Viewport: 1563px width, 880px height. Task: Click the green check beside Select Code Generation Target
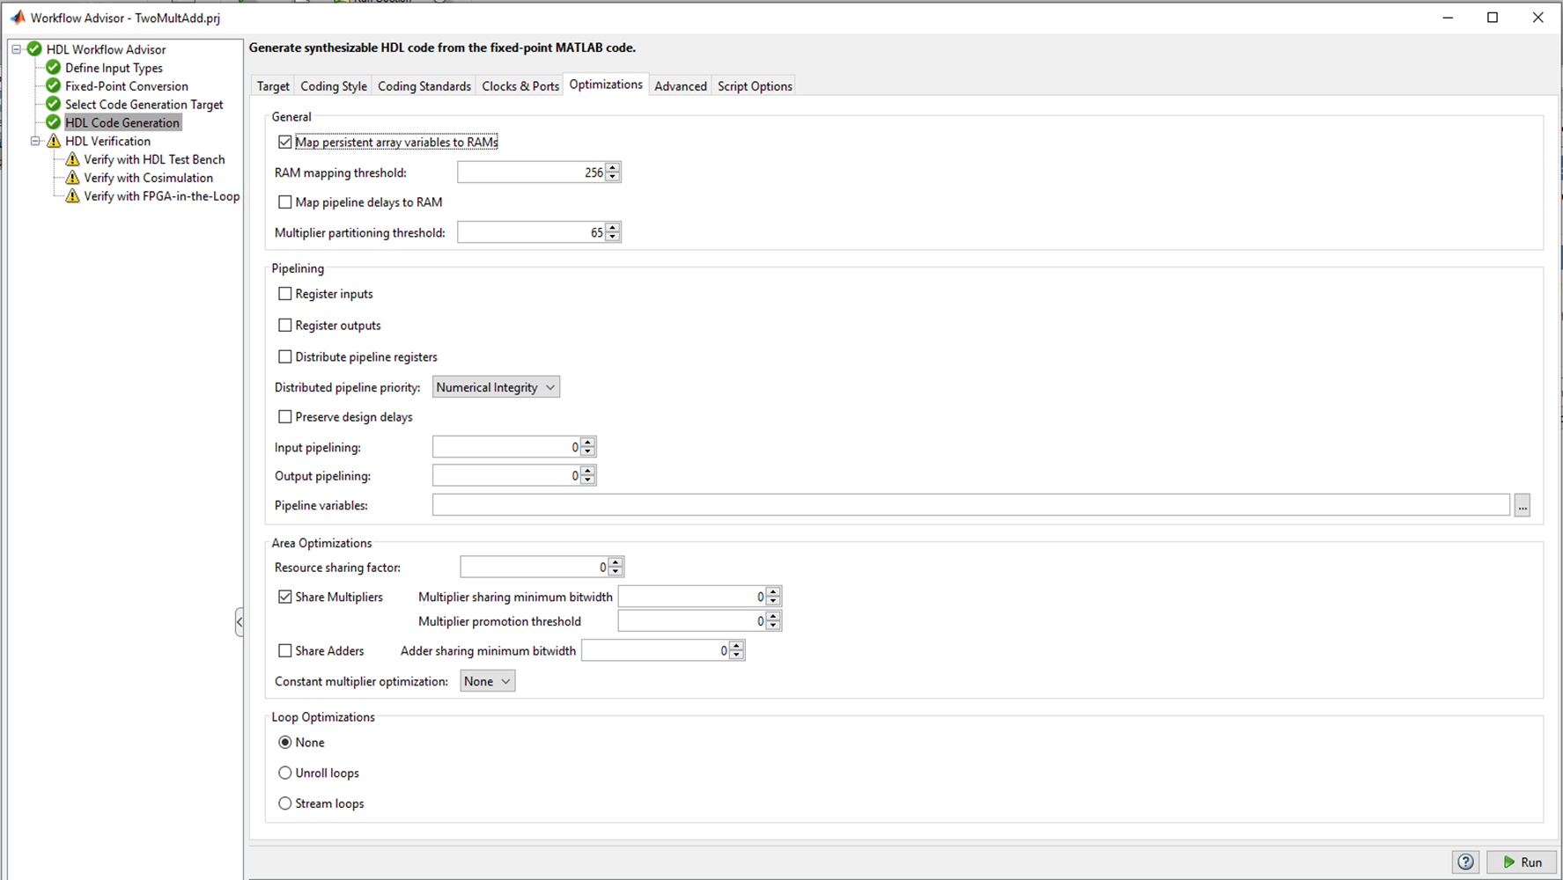(54, 105)
